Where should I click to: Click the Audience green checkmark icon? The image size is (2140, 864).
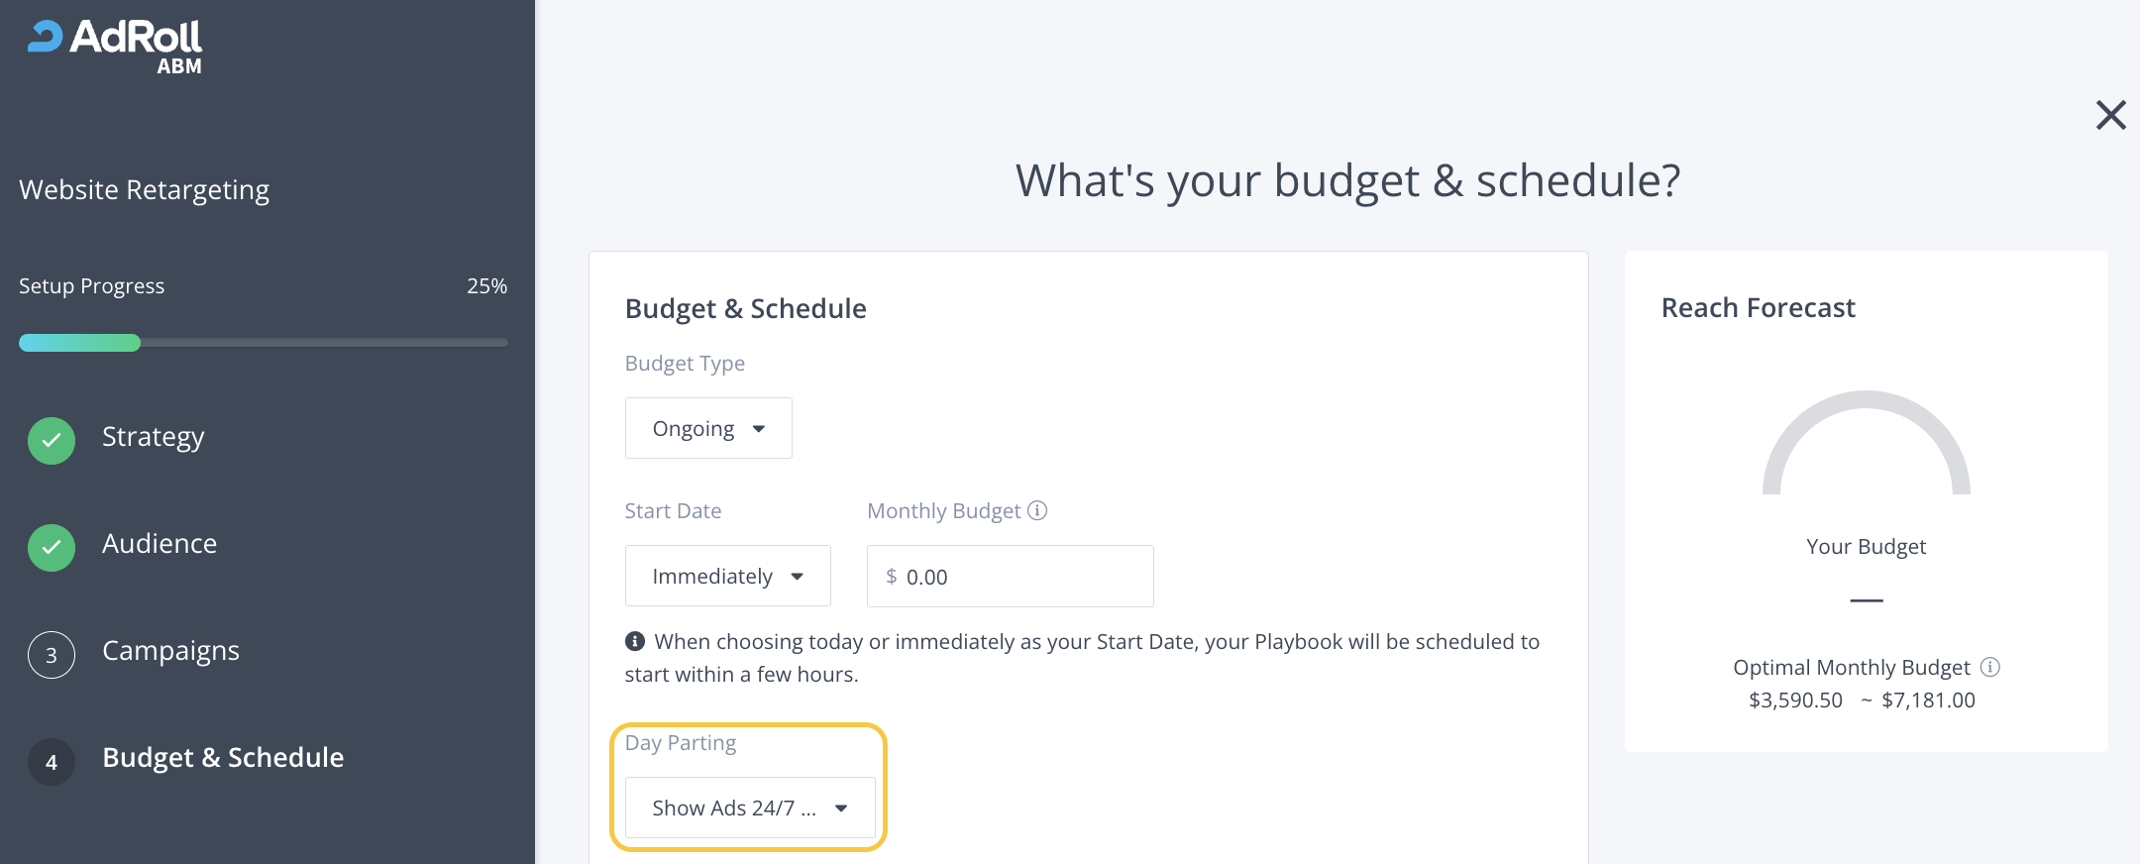point(52,548)
